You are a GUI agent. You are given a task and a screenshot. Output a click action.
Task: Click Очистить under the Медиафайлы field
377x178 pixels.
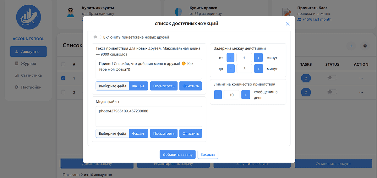coord(190,133)
